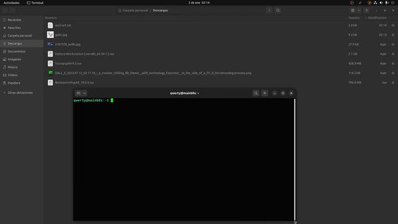This screenshot has height=224, width=398.
Task: Open the terminal hamburger menu
Action: (264, 93)
